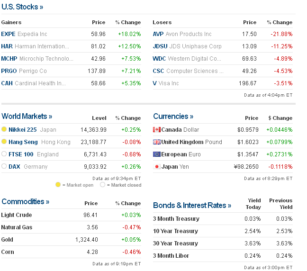Click the European Union flag icon
Screen dimensions: 307x271
157,154
